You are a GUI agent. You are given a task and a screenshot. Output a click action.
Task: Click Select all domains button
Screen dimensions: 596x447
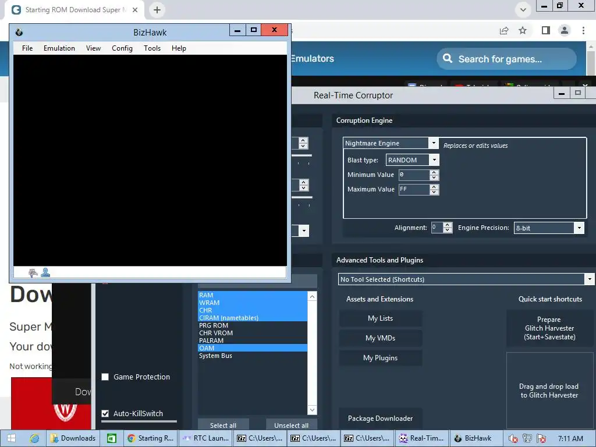223,425
